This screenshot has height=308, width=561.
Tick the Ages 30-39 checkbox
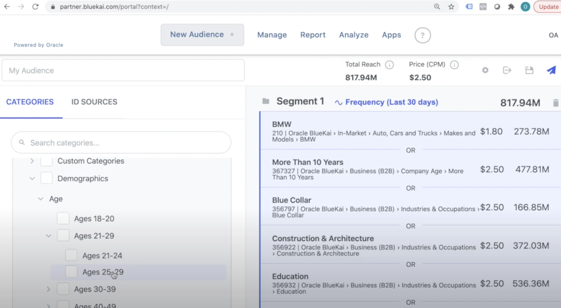[x=63, y=289]
